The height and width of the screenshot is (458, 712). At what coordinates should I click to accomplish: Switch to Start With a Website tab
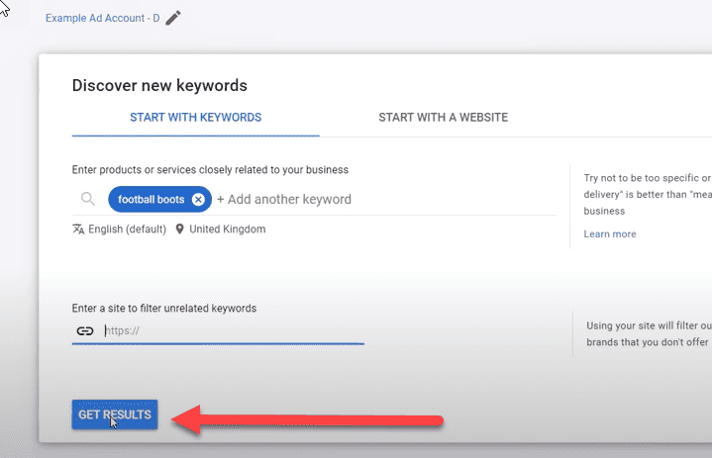pos(444,118)
